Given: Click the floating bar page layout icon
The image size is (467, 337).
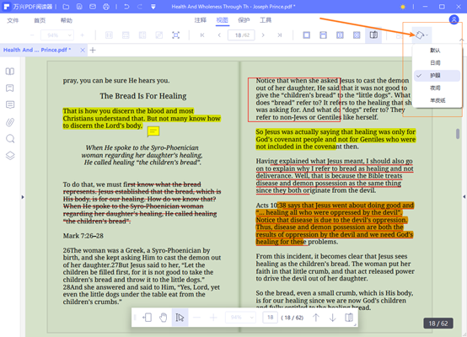Looking at the screenshot, I should pos(349,318).
